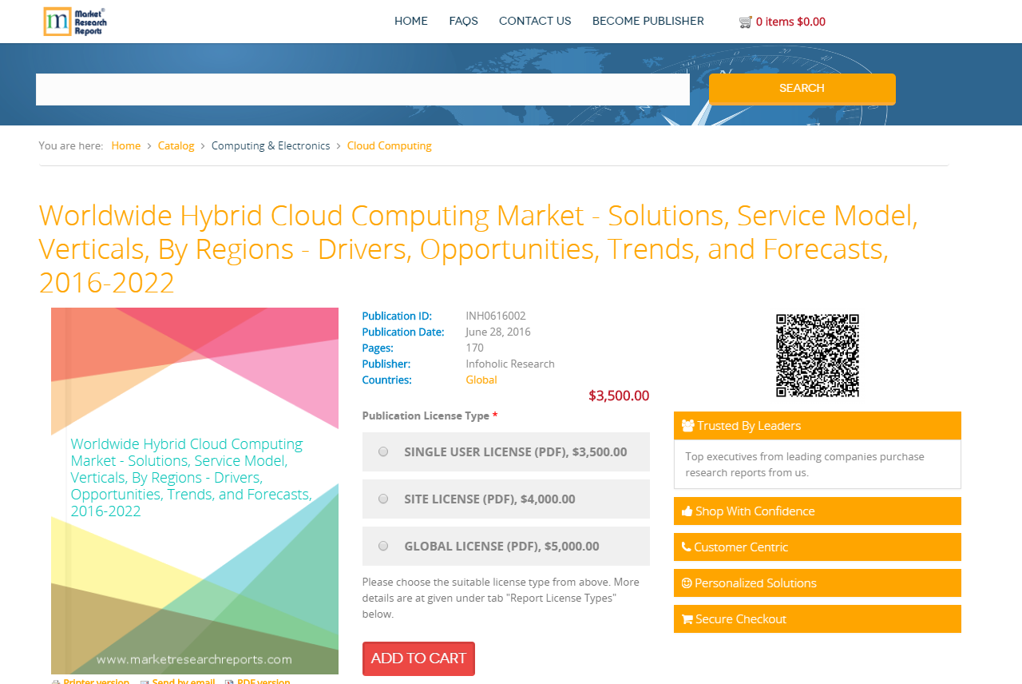The width and height of the screenshot is (1022, 684).
Task: Go to HOME menu item
Action: click(x=411, y=22)
